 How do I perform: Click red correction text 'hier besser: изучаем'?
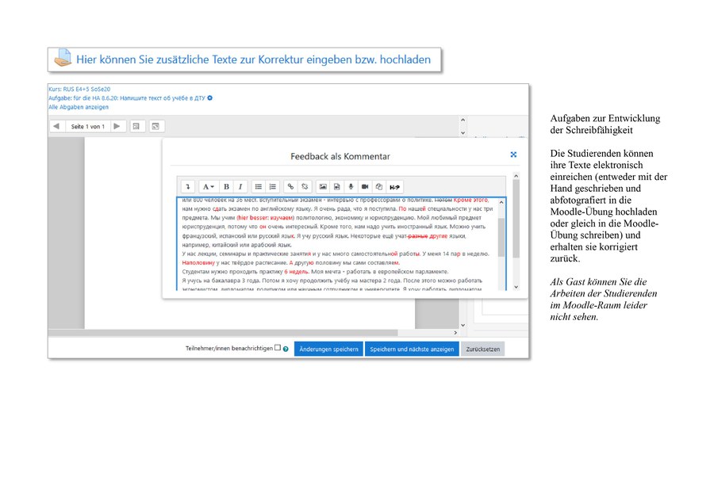pos(266,217)
